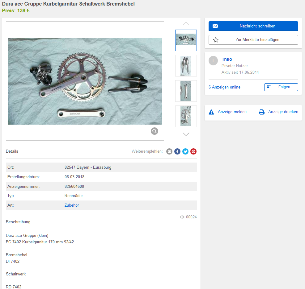
Task: Click the main Dura Ace product photo
Action: point(85,81)
